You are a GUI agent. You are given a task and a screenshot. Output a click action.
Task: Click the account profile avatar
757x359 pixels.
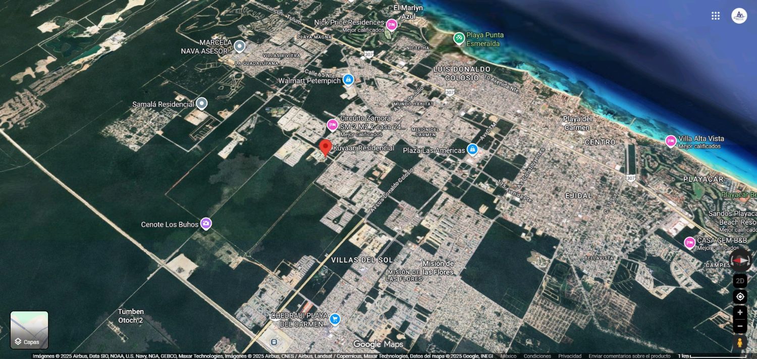click(x=739, y=16)
